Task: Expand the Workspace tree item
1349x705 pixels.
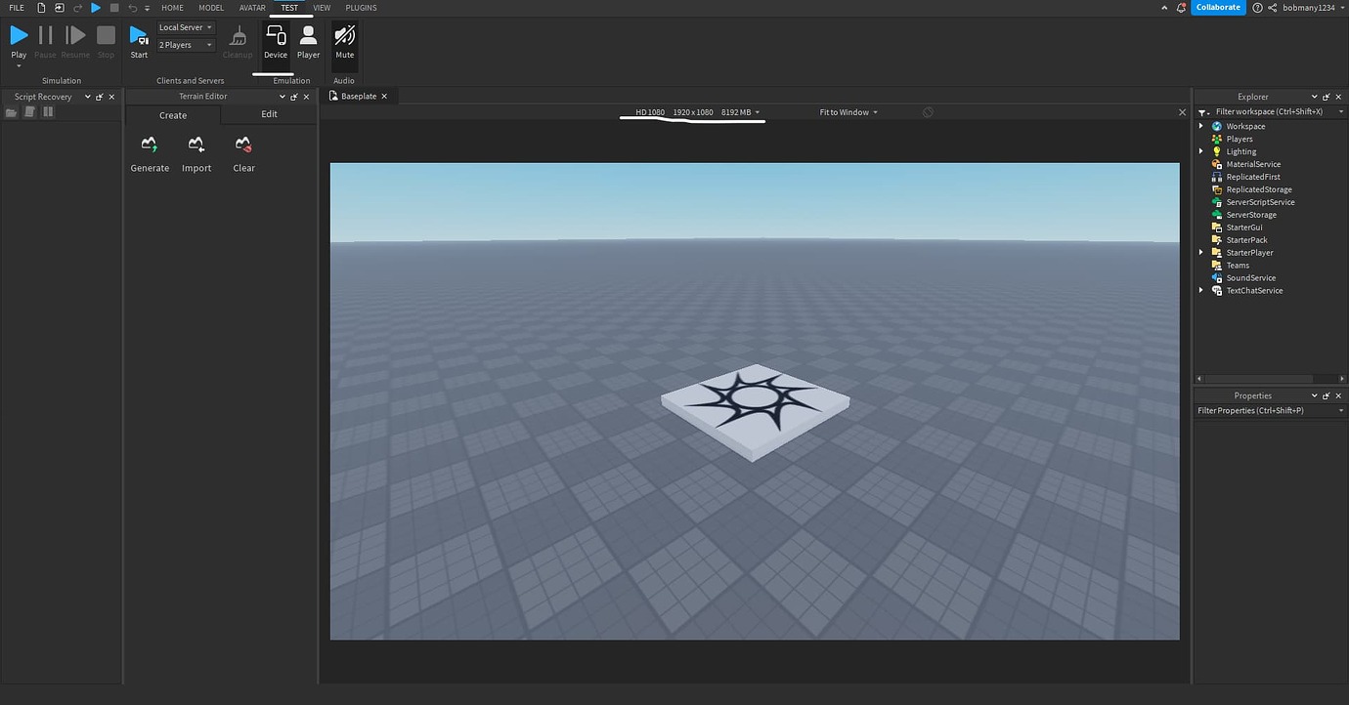Action: (x=1200, y=125)
